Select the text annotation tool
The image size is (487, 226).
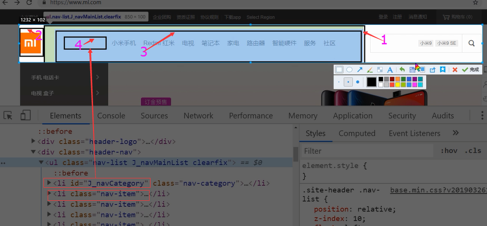point(390,70)
